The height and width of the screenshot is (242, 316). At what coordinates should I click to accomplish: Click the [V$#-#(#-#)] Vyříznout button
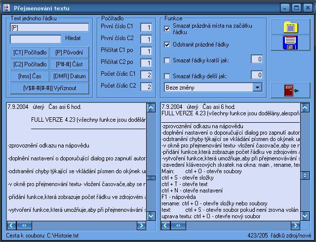tap(49, 88)
